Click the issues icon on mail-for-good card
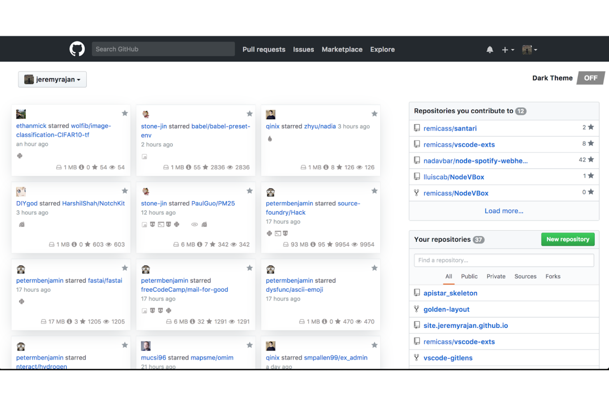609x406 pixels. [x=193, y=322]
